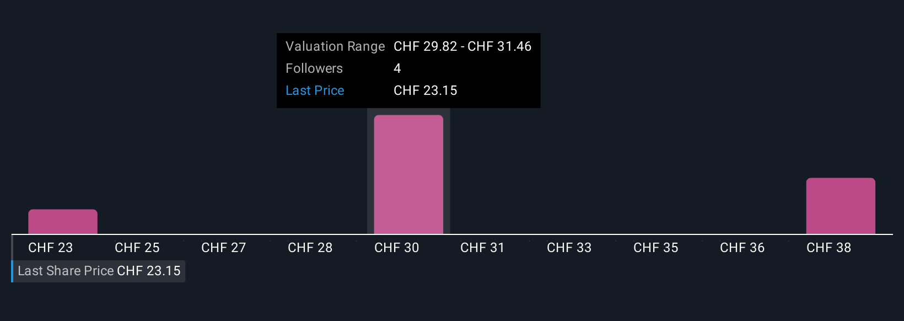
Task: Click the CHF 30 axis label
Action: click(397, 248)
